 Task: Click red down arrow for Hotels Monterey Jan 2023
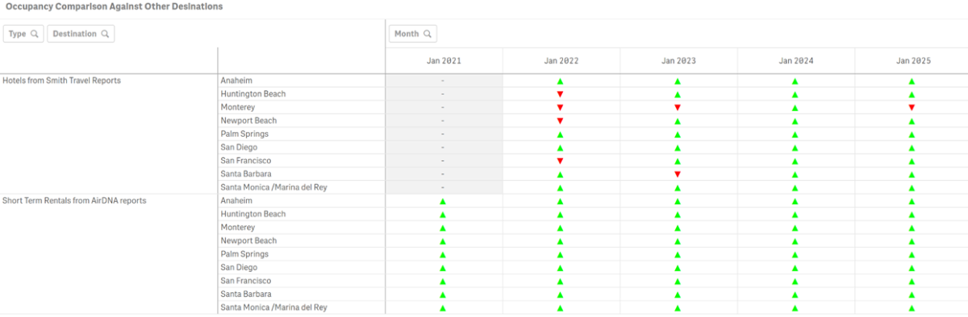[x=678, y=108]
